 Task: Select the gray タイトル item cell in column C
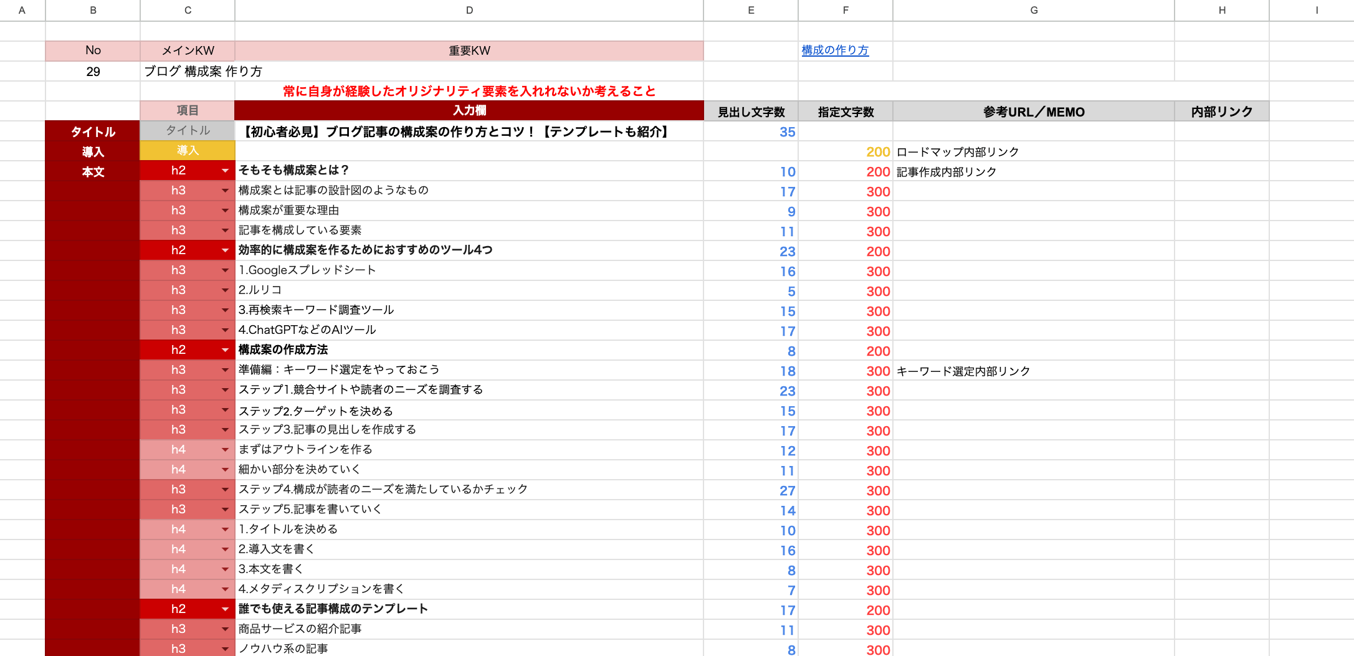tap(188, 130)
